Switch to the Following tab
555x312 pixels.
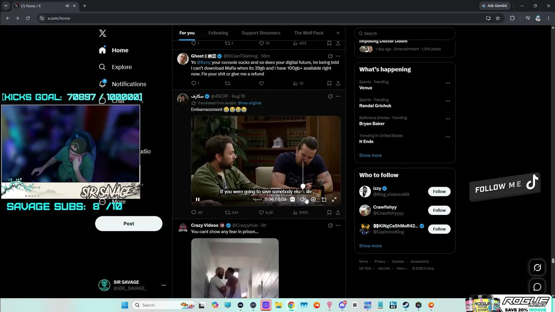pyautogui.click(x=218, y=33)
